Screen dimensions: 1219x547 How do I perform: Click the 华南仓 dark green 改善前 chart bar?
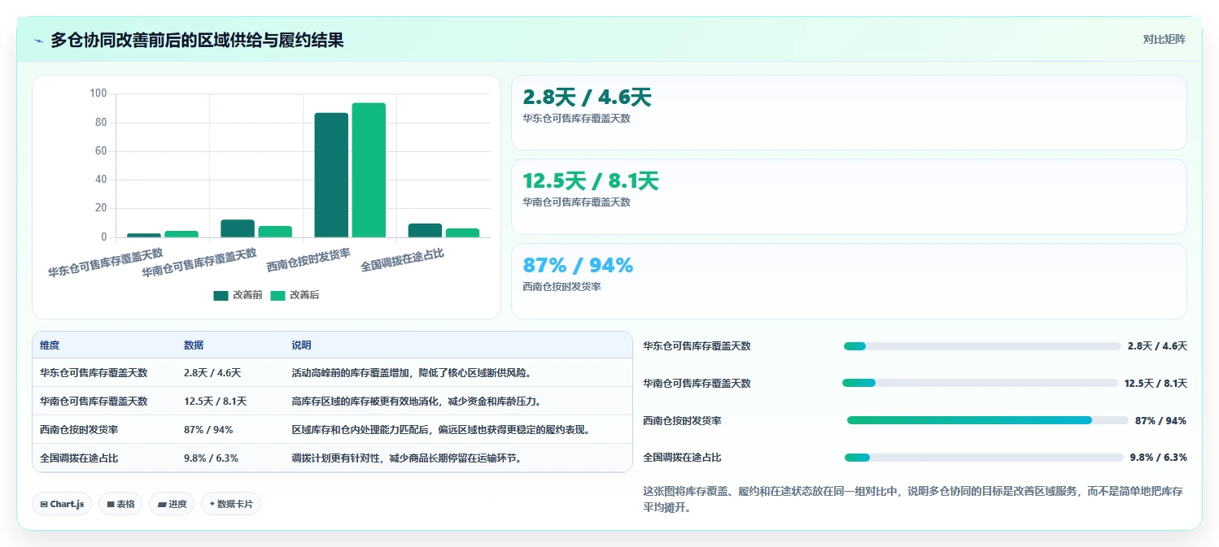[238, 229]
